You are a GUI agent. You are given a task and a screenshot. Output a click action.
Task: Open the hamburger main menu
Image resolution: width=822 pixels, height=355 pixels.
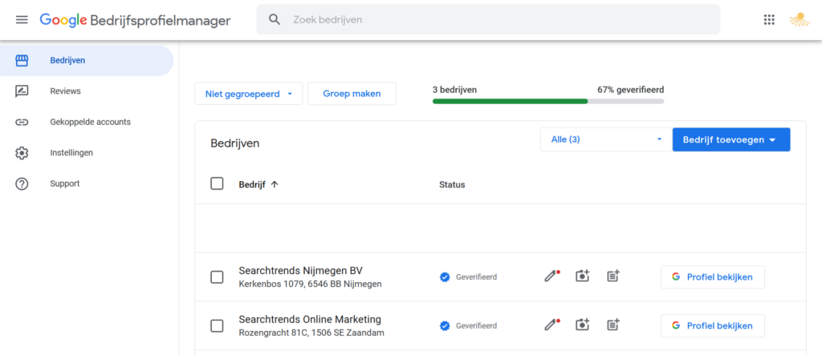[22, 20]
